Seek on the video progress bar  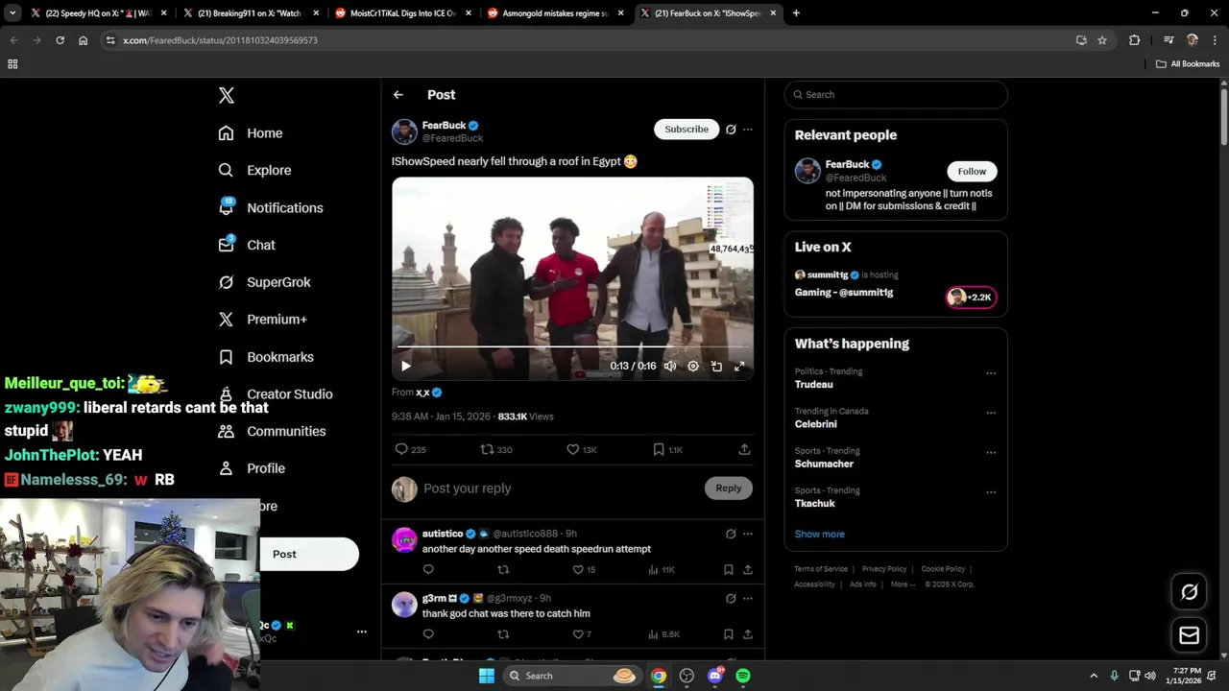point(572,346)
